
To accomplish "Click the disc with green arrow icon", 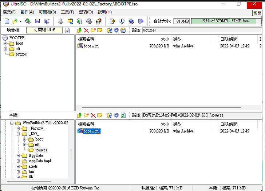I will click(79, 21).
